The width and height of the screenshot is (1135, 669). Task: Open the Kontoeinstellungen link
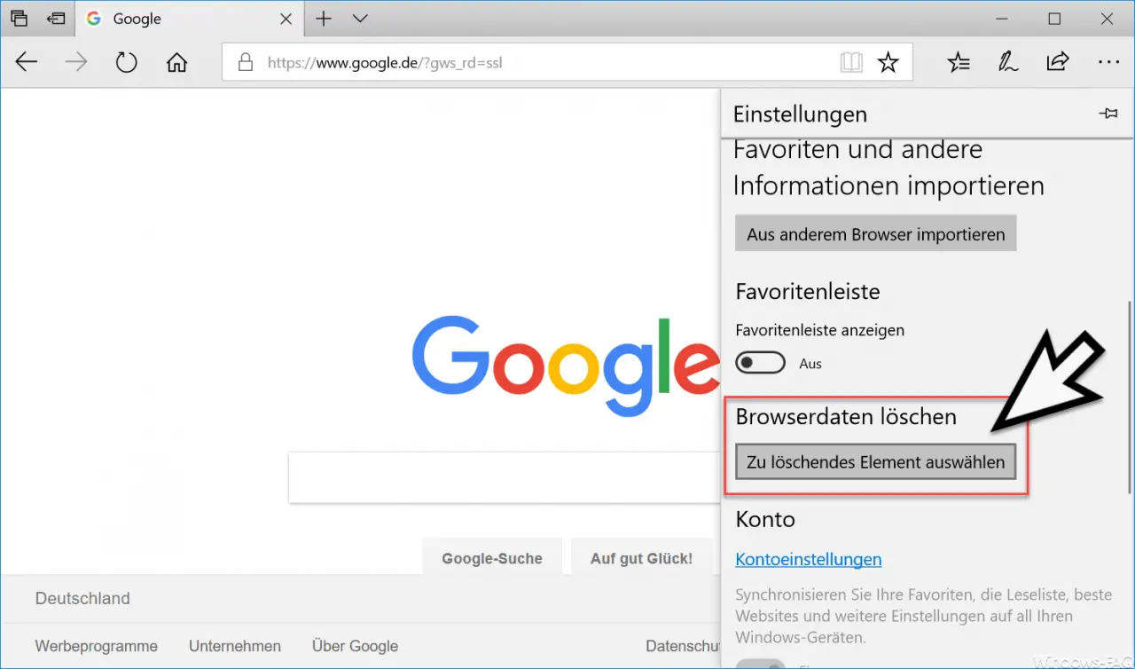(809, 559)
